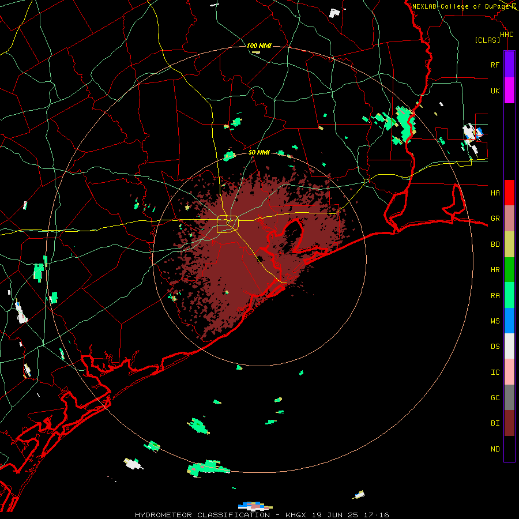Click the blue WS legend color swatch
The height and width of the screenshot is (519, 519).
[x=509, y=321]
